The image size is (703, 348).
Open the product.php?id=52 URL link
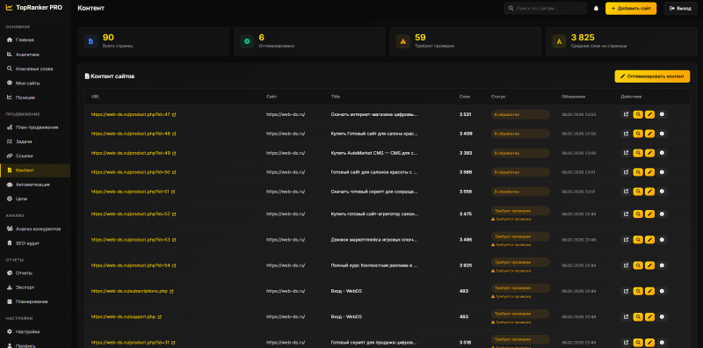[130, 214]
